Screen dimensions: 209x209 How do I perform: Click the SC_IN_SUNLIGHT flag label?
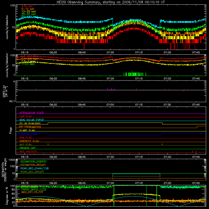pos(30,123)
